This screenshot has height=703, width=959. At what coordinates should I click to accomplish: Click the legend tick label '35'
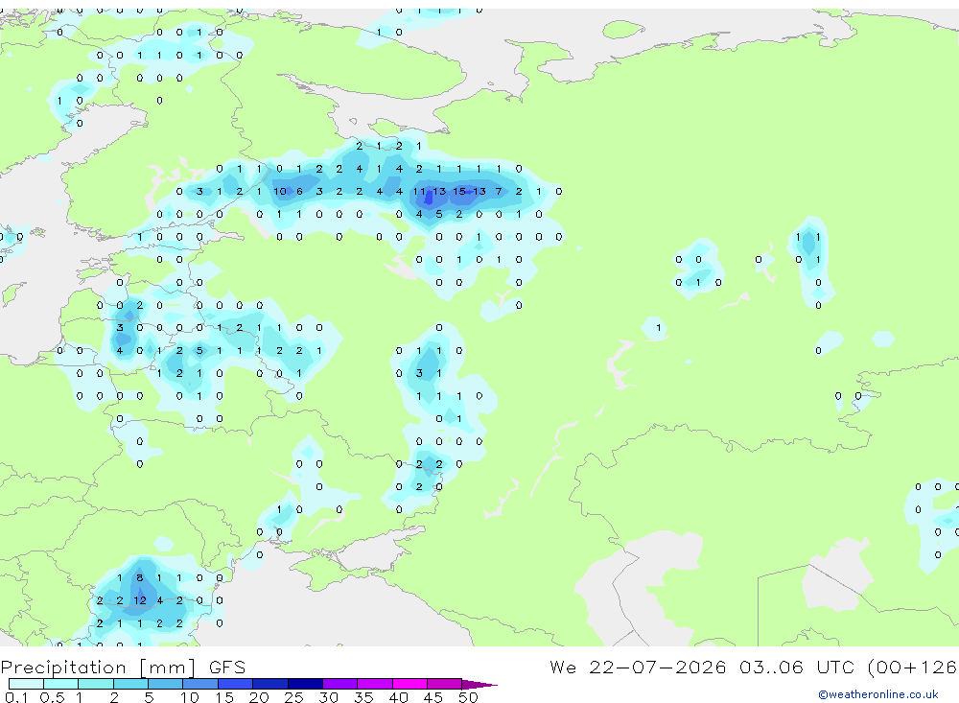point(363,697)
